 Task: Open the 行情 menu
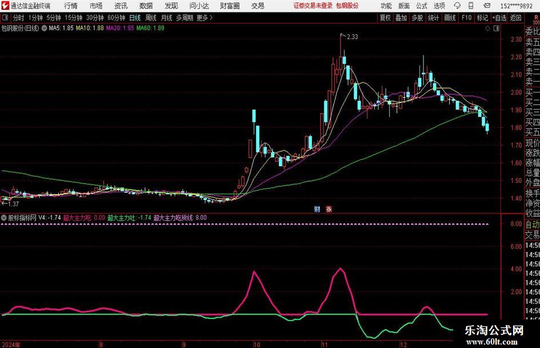click(x=71, y=6)
